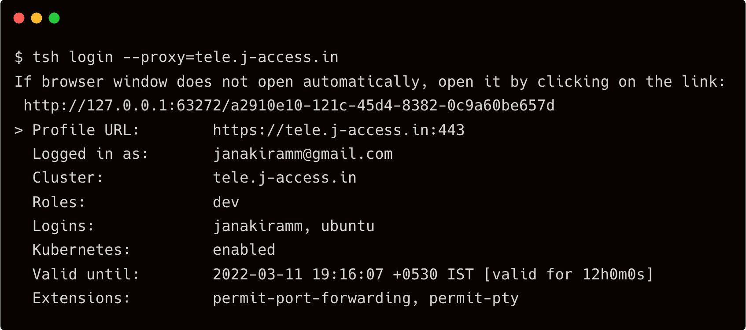Click the 'Logged in as:' label
Image resolution: width=746 pixels, height=330 pixels.
(x=90, y=154)
